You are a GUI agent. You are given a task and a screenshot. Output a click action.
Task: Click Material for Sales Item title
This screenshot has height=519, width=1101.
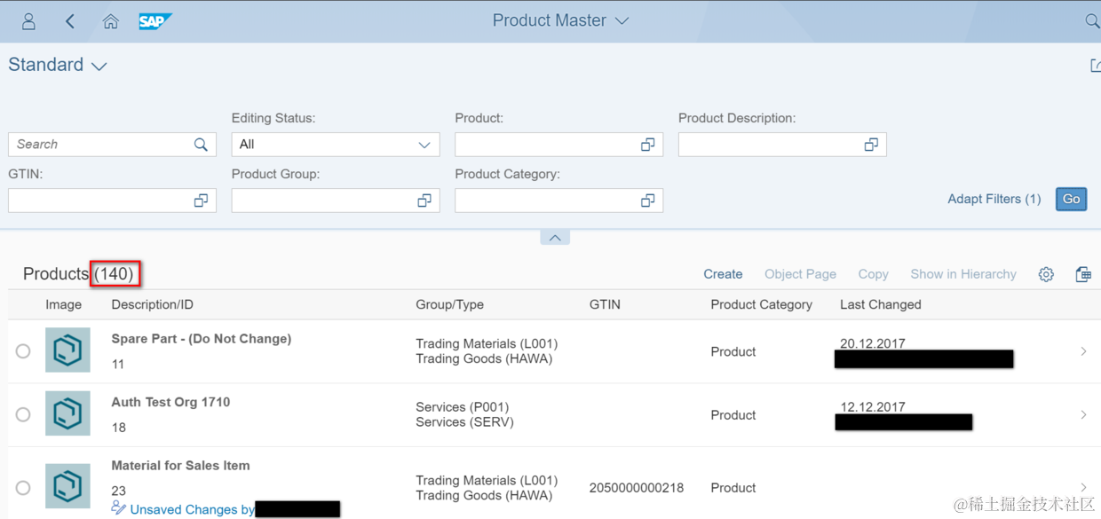[180, 465]
